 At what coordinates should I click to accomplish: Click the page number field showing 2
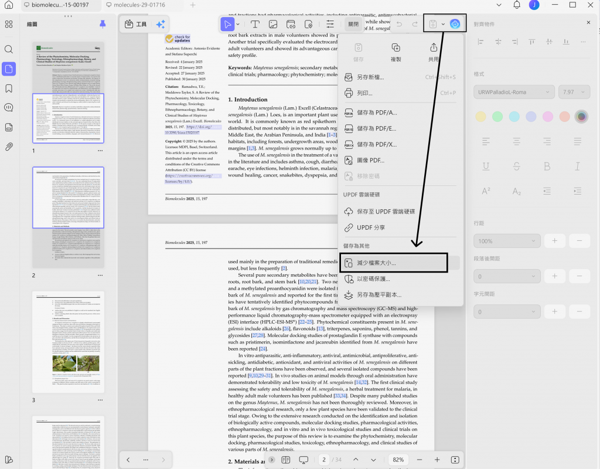[x=324, y=460]
